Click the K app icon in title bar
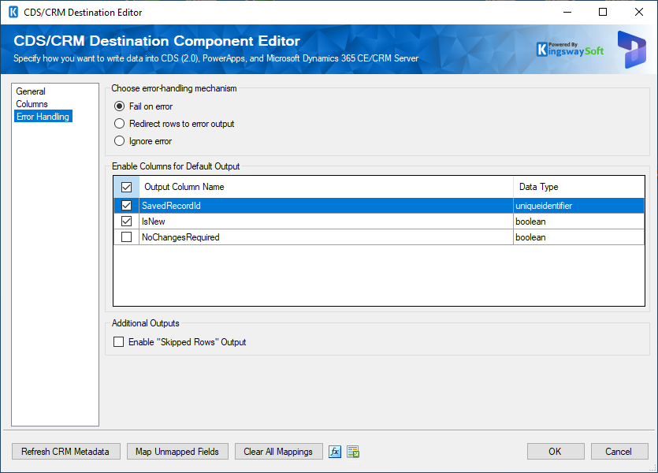The height and width of the screenshot is (473, 658). pyautogui.click(x=13, y=12)
